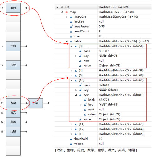
Task: Click the field icon beside entrySet
Action: coord(71,17)
